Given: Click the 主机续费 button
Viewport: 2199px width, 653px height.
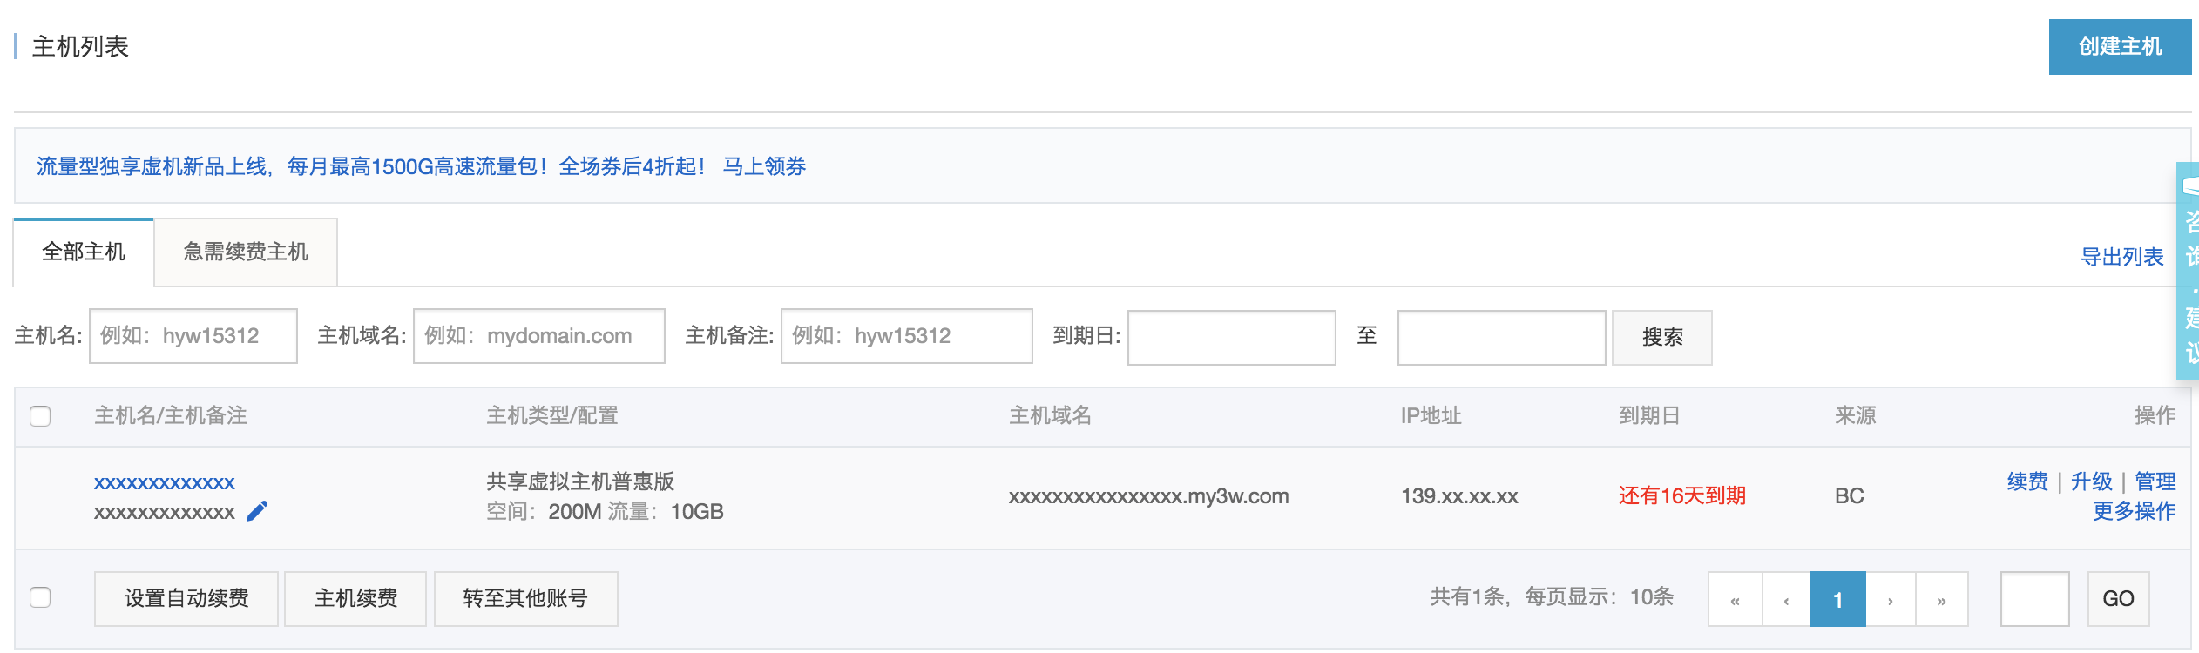Looking at the screenshot, I should 355,598.
